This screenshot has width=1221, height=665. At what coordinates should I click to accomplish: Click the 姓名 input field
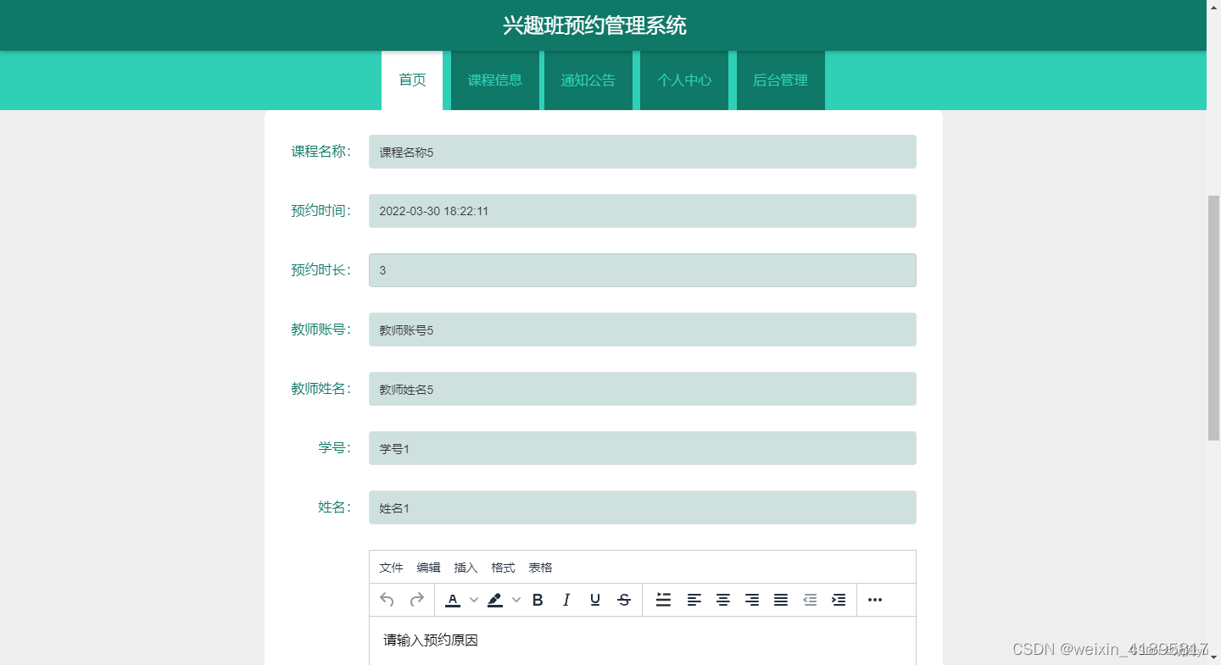click(x=643, y=507)
